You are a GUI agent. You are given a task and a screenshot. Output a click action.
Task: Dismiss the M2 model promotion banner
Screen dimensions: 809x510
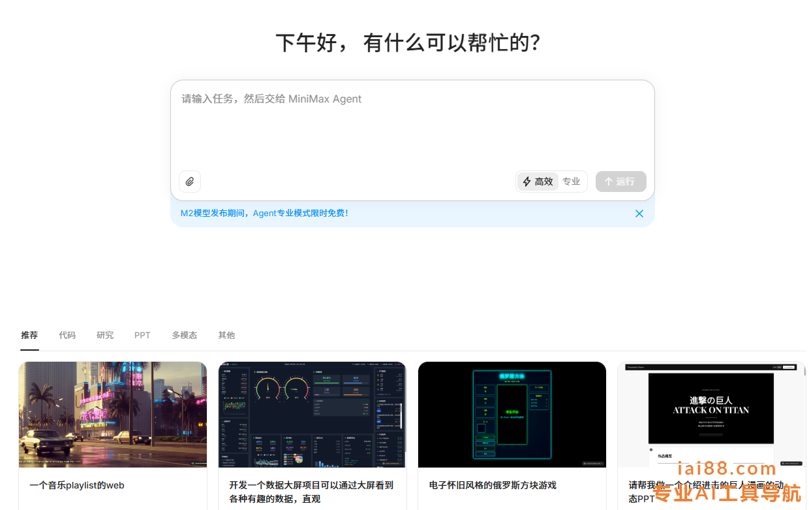pyautogui.click(x=639, y=214)
